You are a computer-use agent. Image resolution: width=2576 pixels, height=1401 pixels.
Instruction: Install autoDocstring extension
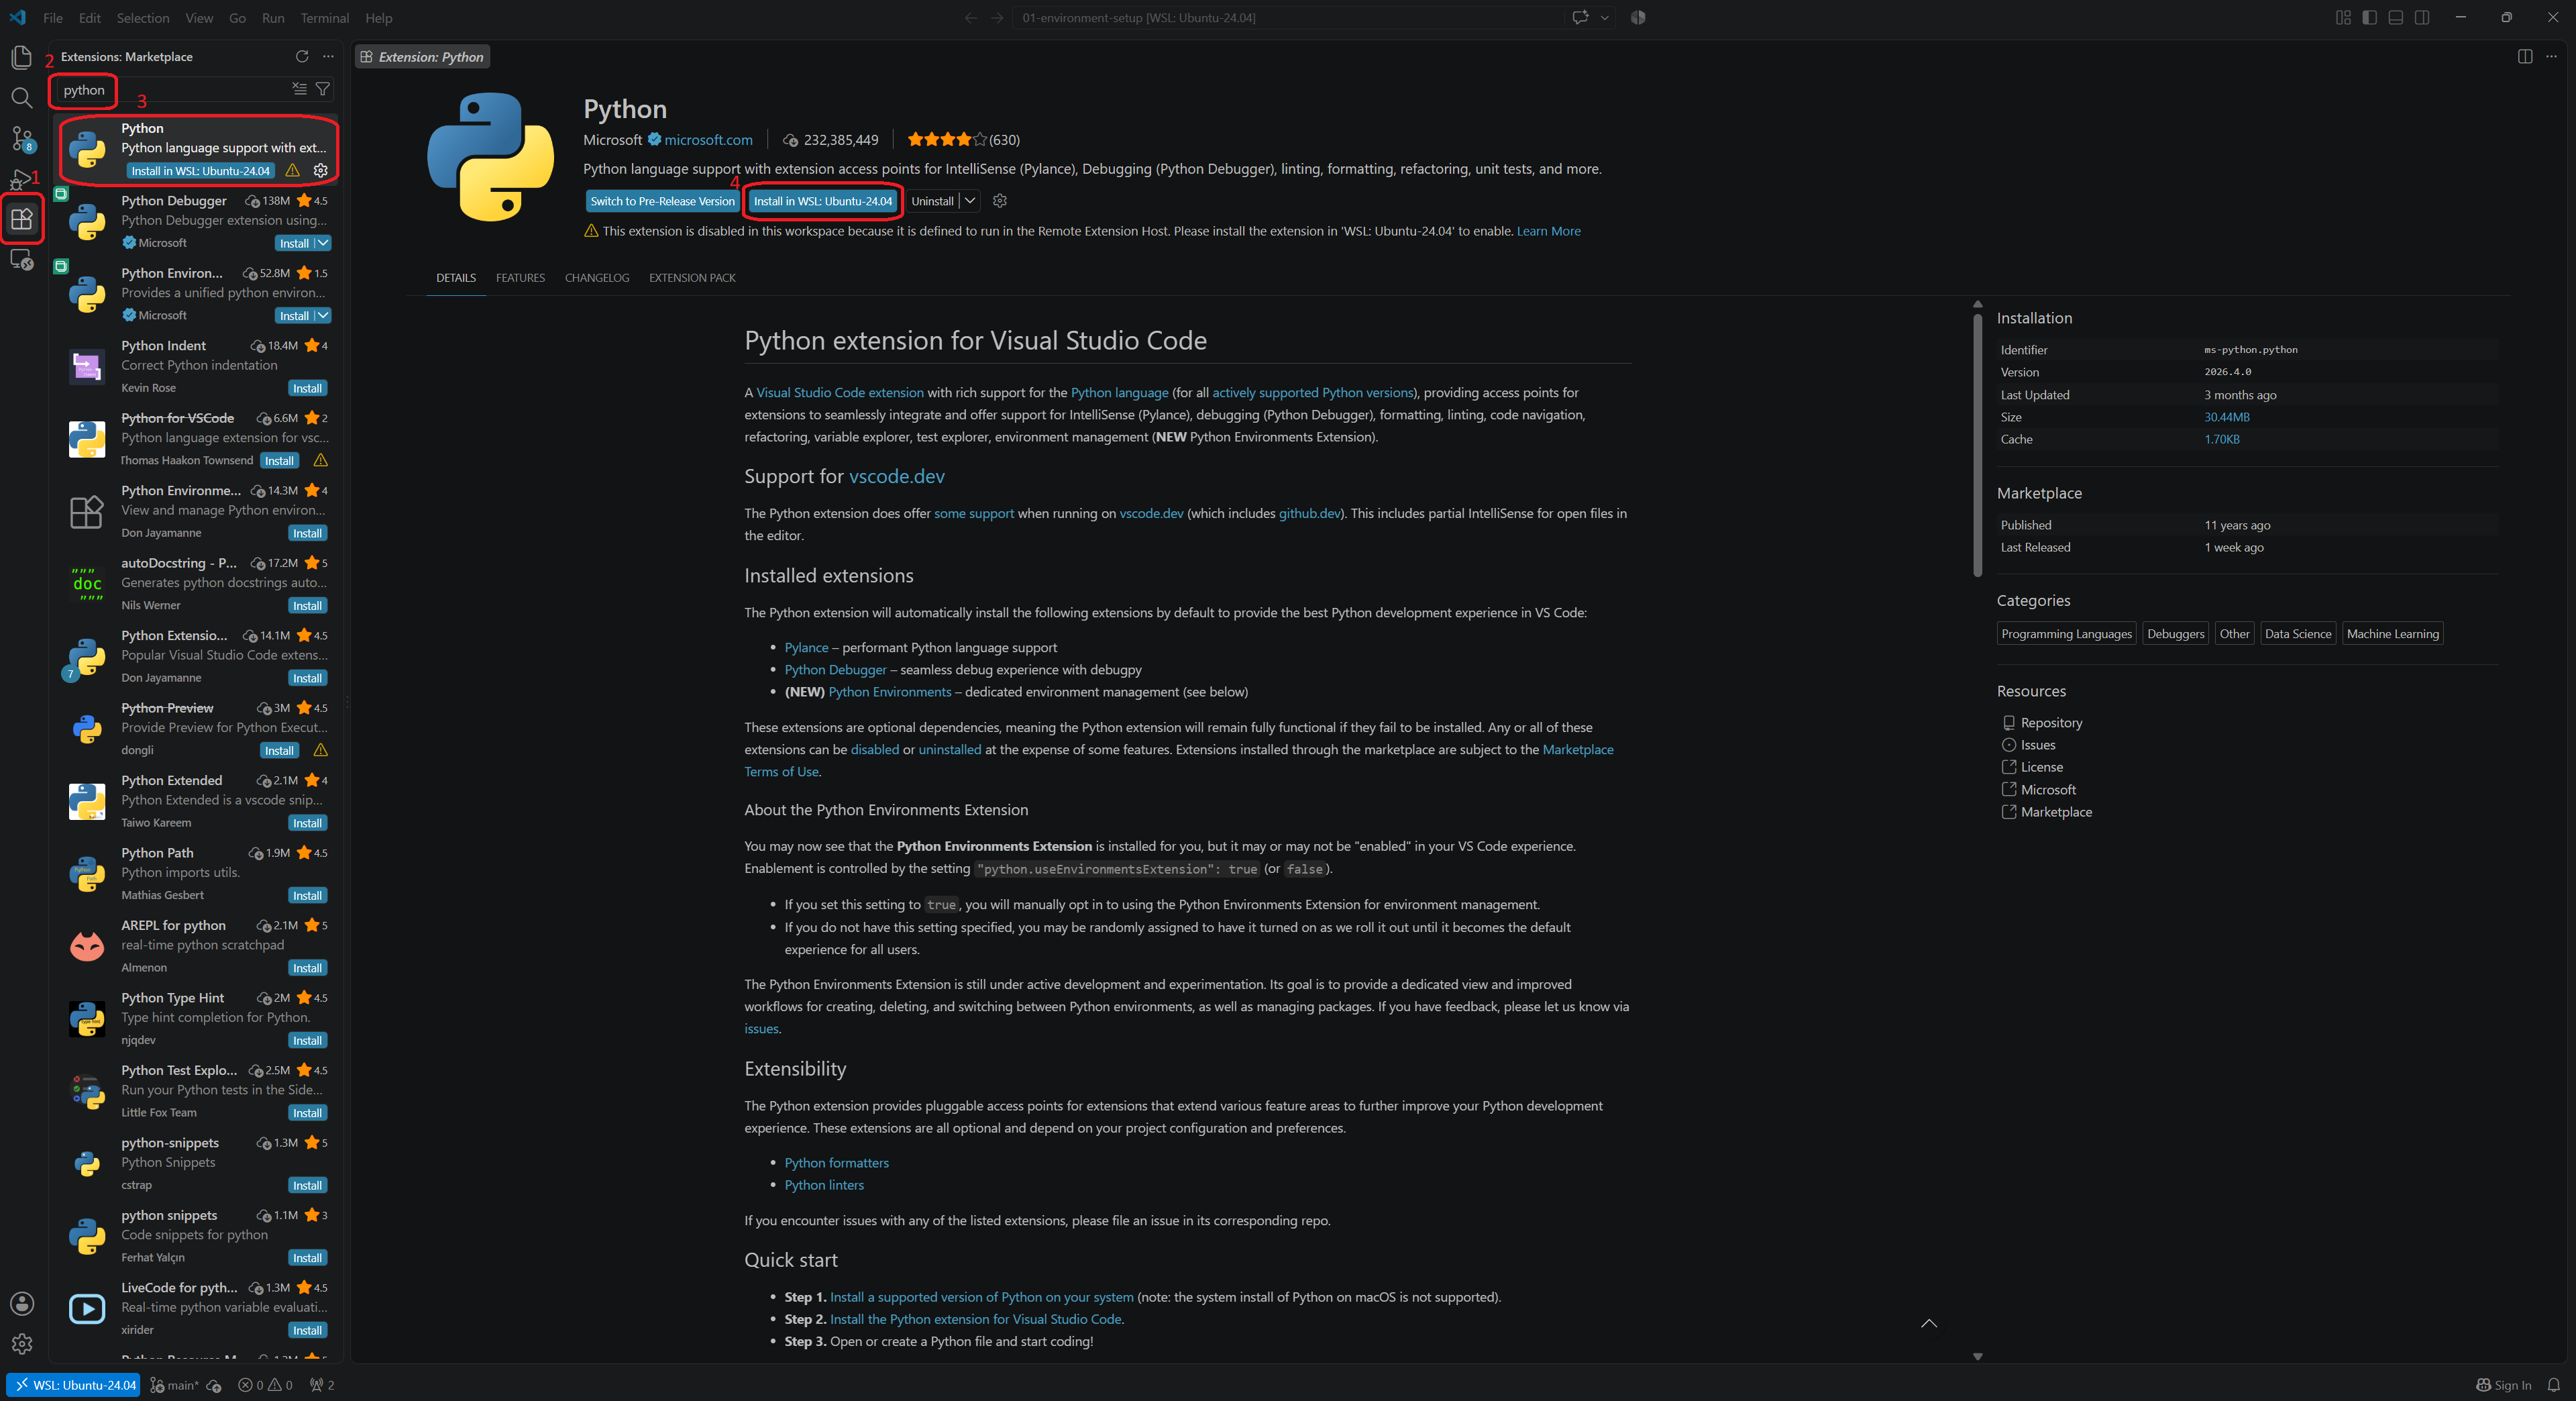point(307,605)
